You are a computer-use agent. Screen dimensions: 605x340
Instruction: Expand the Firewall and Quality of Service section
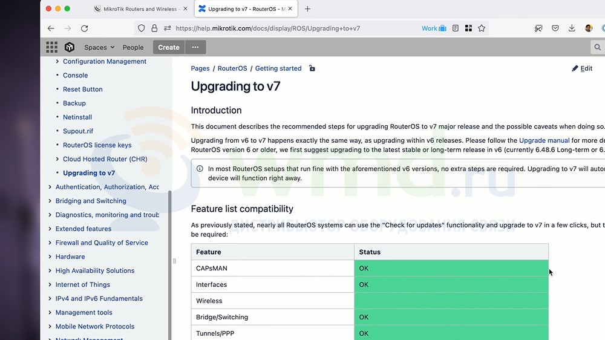(50, 243)
